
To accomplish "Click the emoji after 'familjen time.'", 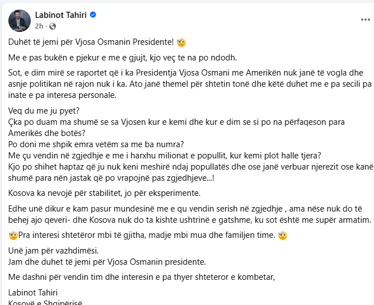I will pyautogui.click(x=283, y=234).
